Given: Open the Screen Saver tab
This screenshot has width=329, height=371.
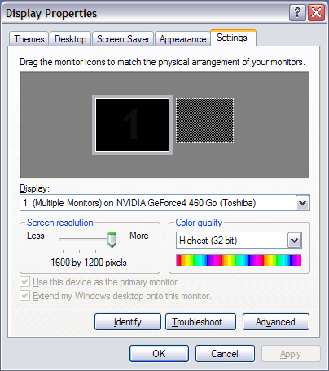Looking at the screenshot, I should click(123, 39).
